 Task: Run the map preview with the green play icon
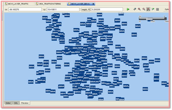click(x=128, y=9)
